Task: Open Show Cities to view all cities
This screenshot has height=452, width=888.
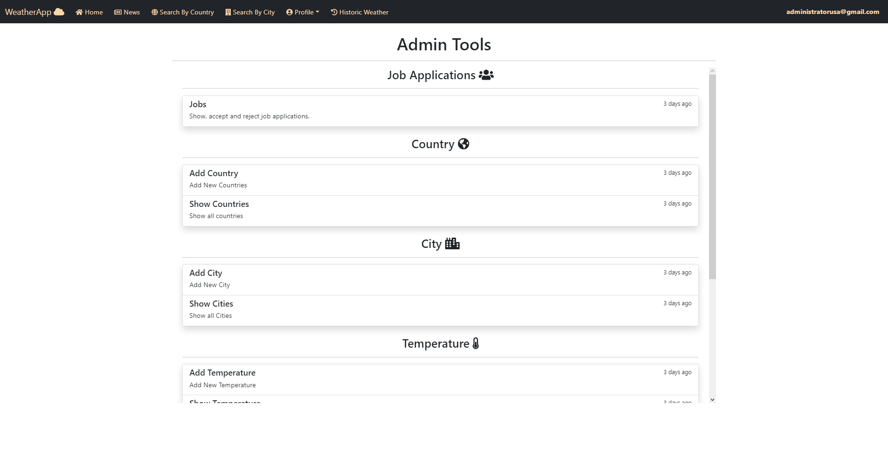Action: click(440, 309)
